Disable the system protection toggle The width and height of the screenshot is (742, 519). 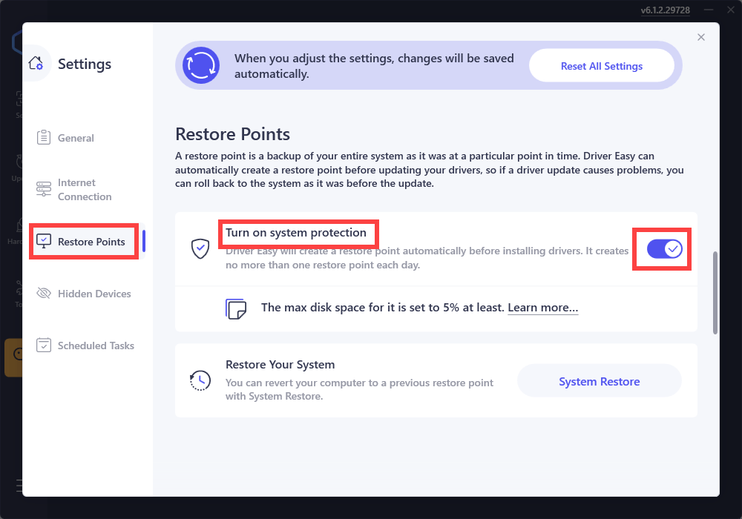click(664, 249)
